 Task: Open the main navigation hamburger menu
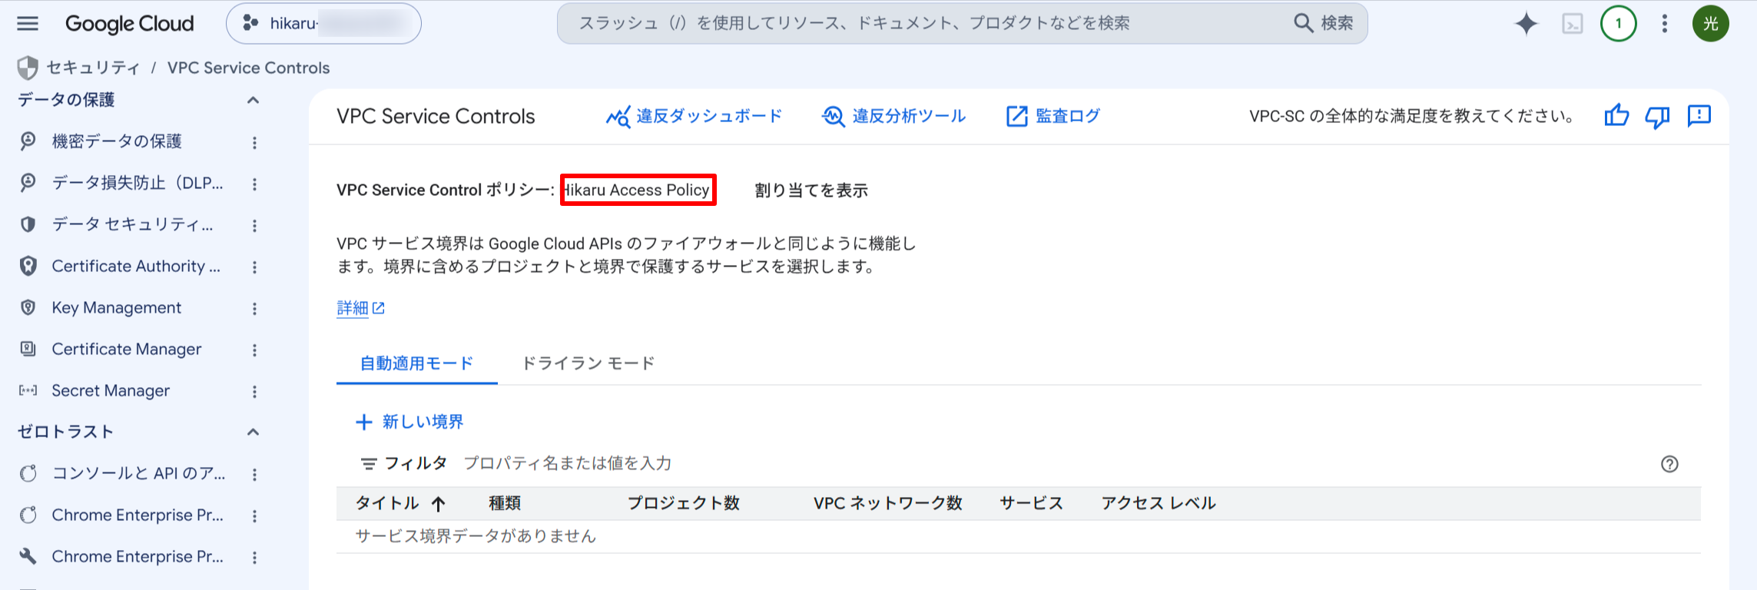point(28,24)
